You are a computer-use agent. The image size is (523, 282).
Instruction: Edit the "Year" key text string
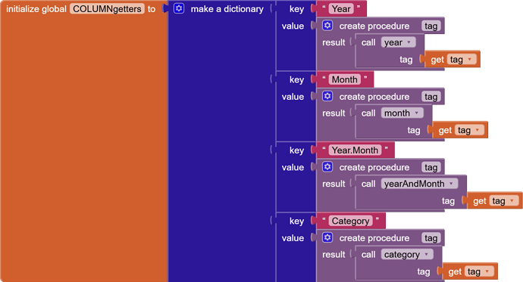tap(341, 8)
